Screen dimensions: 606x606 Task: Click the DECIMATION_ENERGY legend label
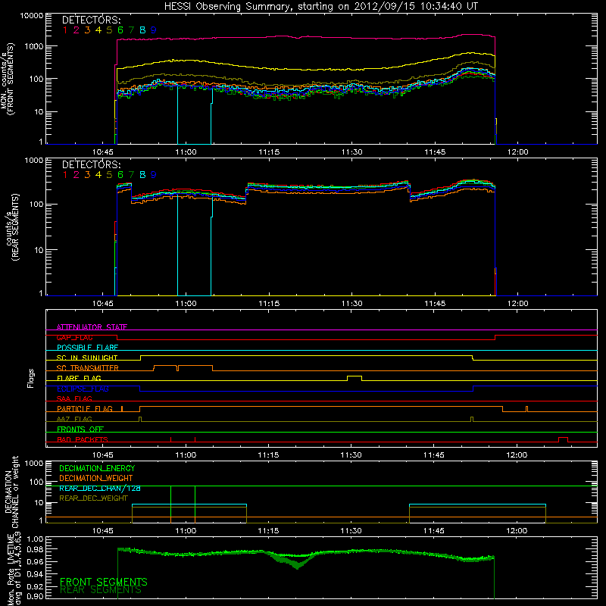(x=97, y=468)
